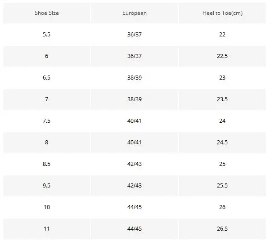Click the 24.5 heel to toe value

click(222, 143)
